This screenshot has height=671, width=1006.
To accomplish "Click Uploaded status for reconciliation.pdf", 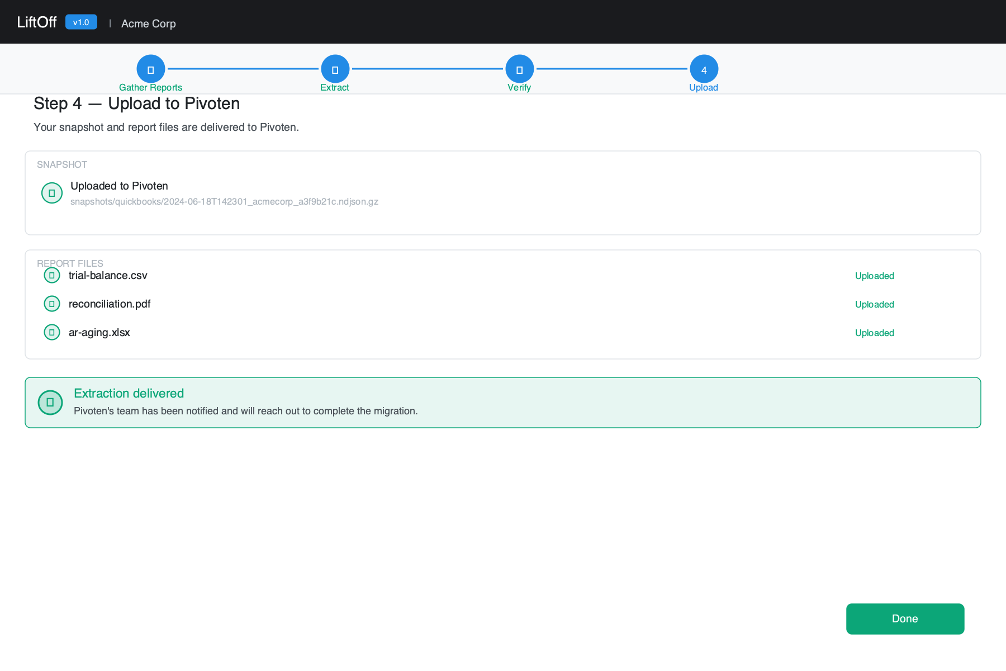I will tap(875, 304).
